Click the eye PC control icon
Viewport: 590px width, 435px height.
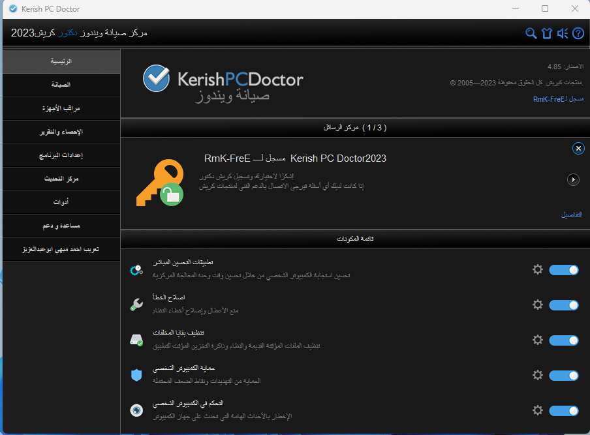136,410
